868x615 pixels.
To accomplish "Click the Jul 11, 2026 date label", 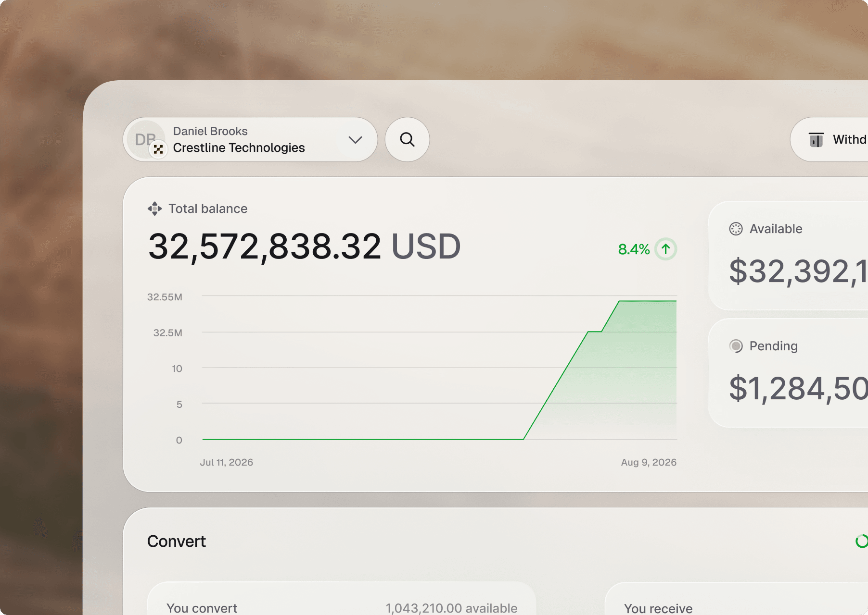I will 227,462.
